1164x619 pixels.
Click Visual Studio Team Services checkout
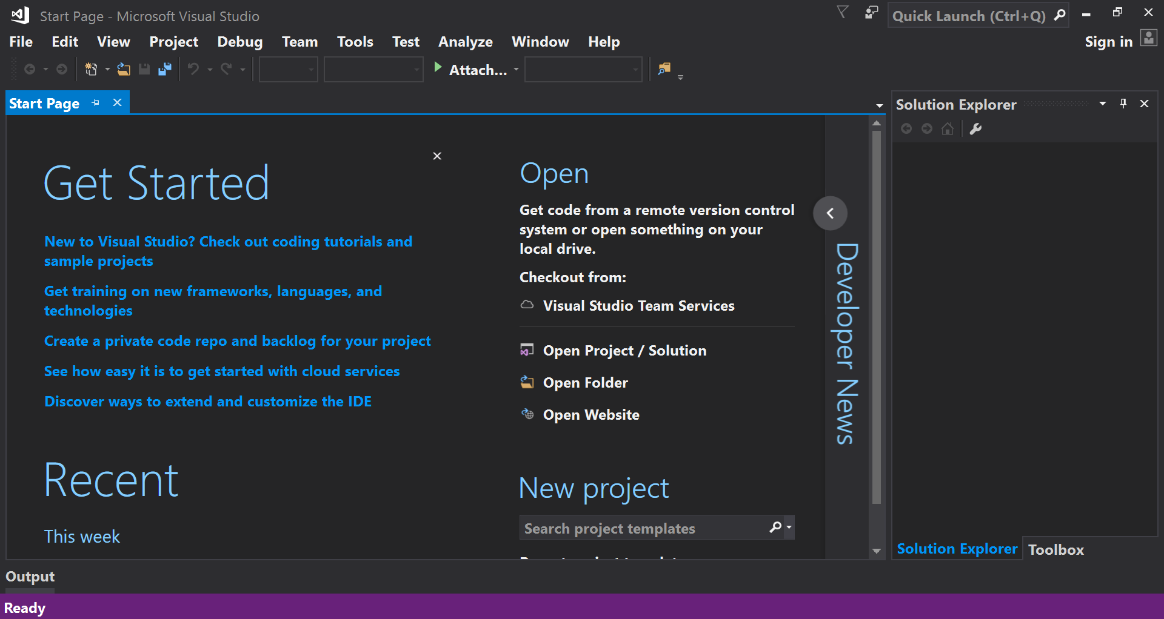(627, 306)
